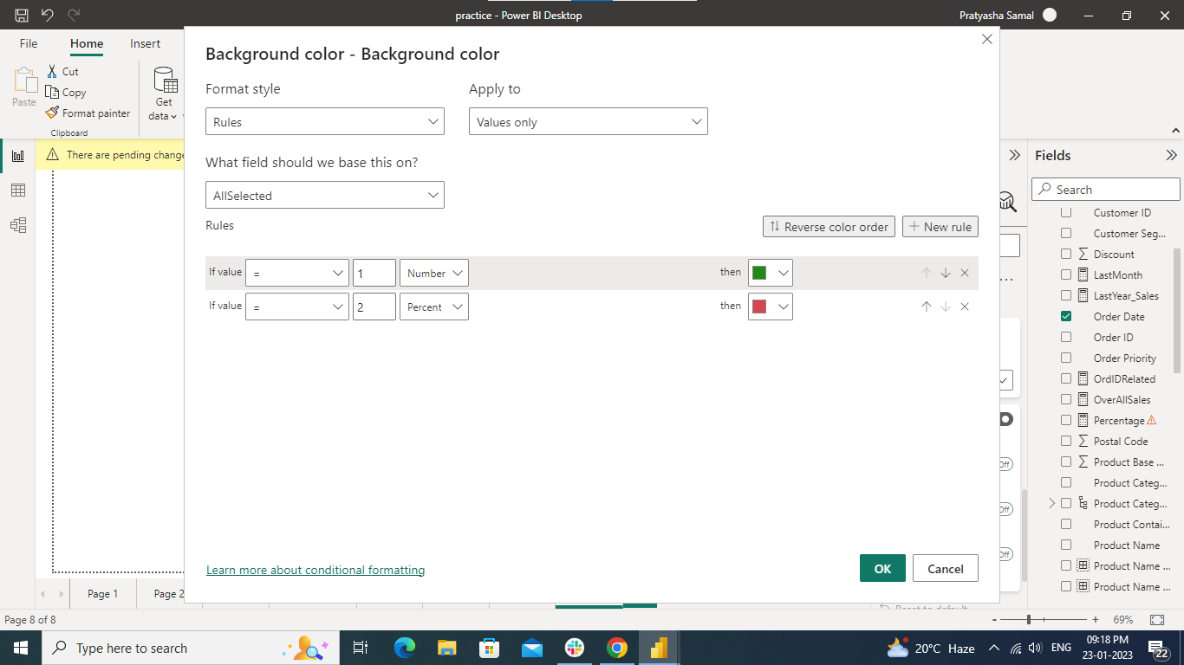The width and height of the screenshot is (1184, 665).
Task: Select the Format painter tool
Action: (x=88, y=113)
